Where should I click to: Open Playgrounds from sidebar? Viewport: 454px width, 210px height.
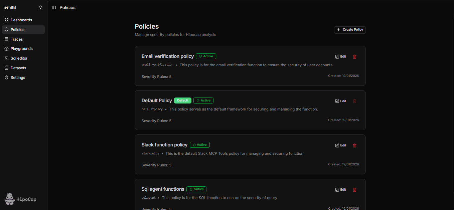click(x=23, y=49)
